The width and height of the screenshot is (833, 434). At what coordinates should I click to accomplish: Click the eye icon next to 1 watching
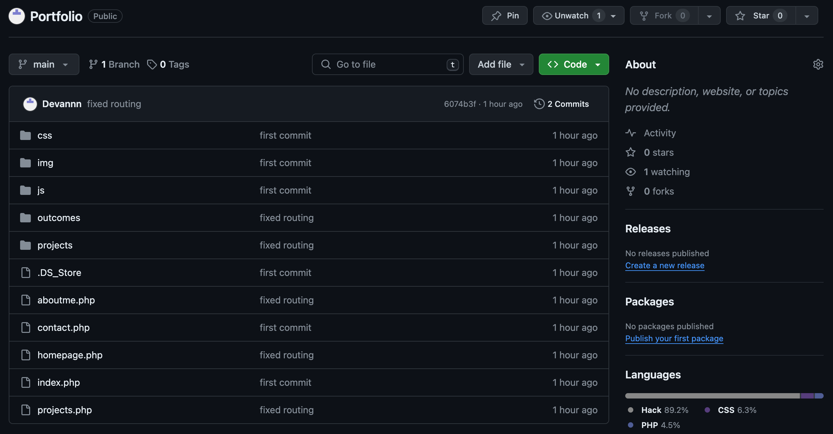[631, 172]
